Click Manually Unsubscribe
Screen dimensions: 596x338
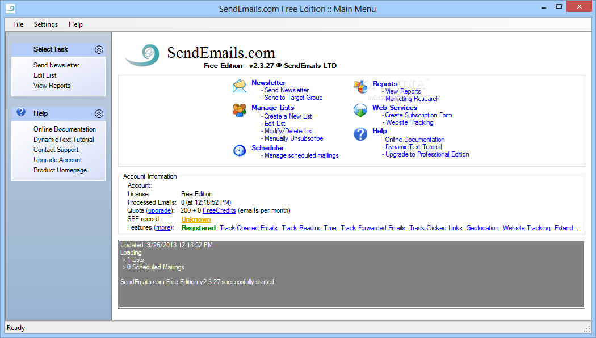(x=294, y=138)
